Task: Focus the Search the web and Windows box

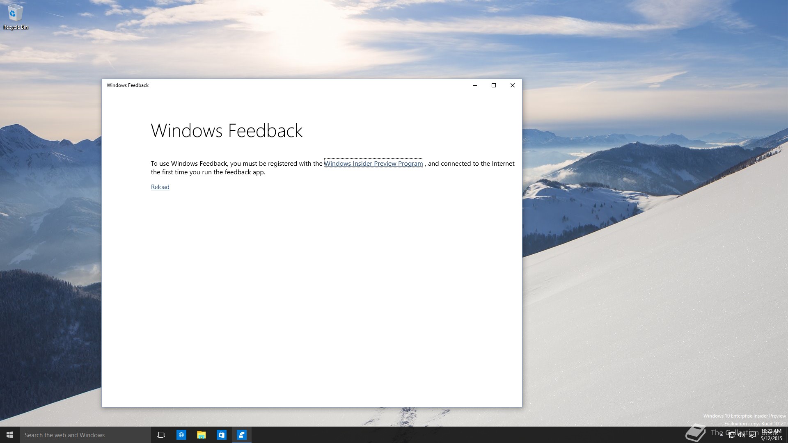Action: click(x=85, y=435)
